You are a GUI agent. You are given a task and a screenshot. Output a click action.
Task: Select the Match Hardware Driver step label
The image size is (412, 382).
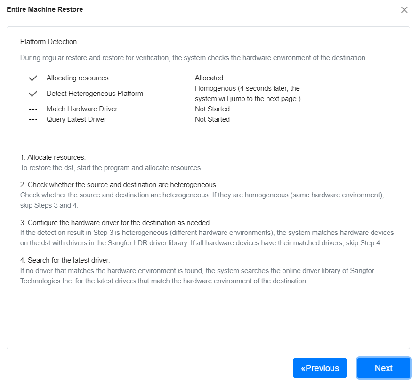82,109
